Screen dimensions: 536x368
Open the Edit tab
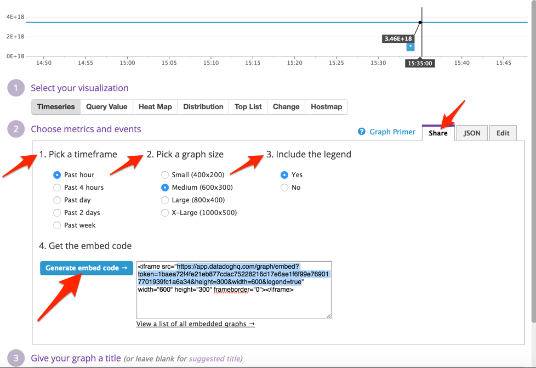click(x=503, y=133)
